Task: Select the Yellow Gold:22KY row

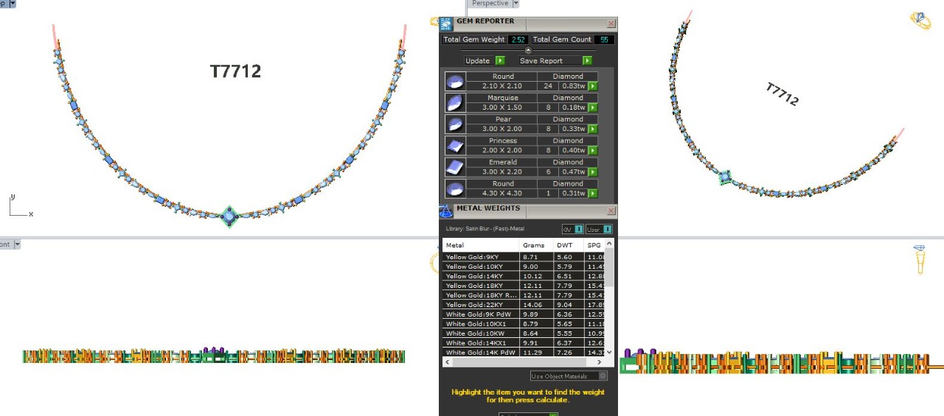Action: pos(524,305)
